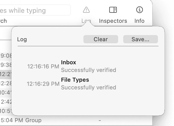174x126 pixels.
Task: Click the 12:16:29 PM log timestamp
Action: pyautogui.click(x=43, y=84)
